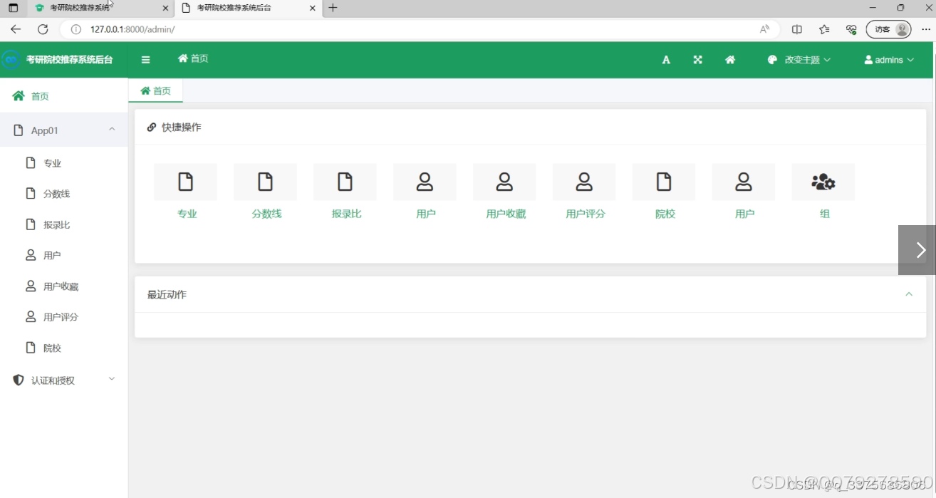Open the 院校 quick action file icon

click(664, 182)
